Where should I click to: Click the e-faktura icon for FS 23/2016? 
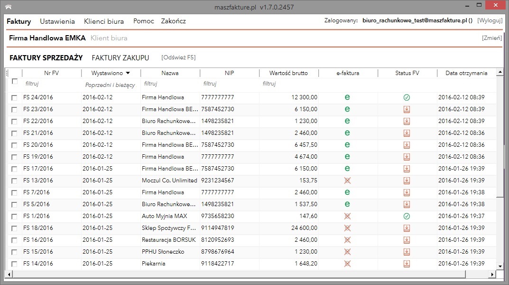(x=347, y=109)
